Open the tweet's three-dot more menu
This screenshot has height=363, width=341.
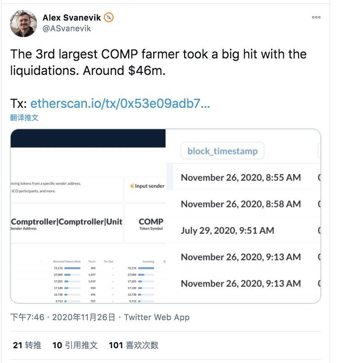tap(316, 17)
